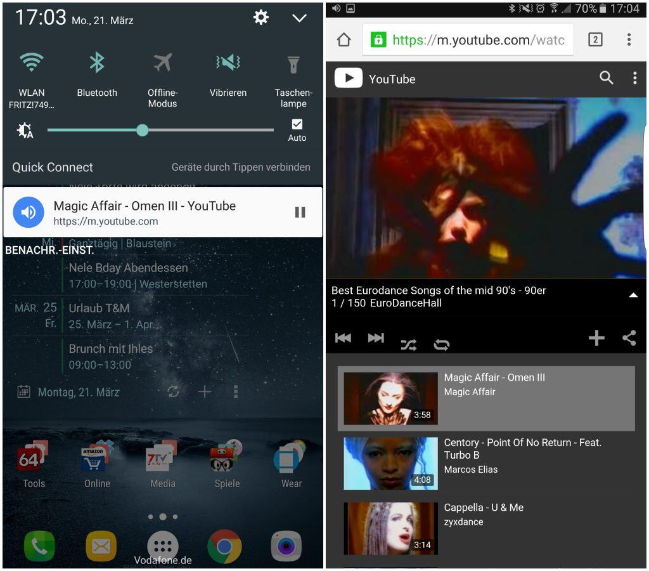Search YouTube with magnifier icon

(606, 77)
